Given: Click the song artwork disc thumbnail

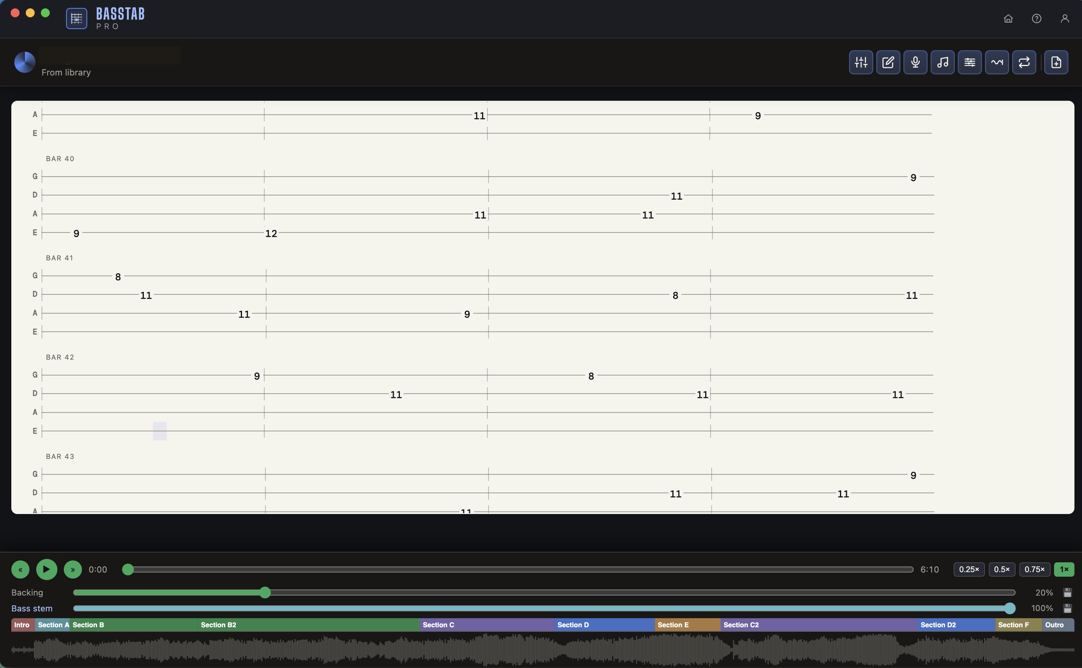Looking at the screenshot, I should coord(25,62).
